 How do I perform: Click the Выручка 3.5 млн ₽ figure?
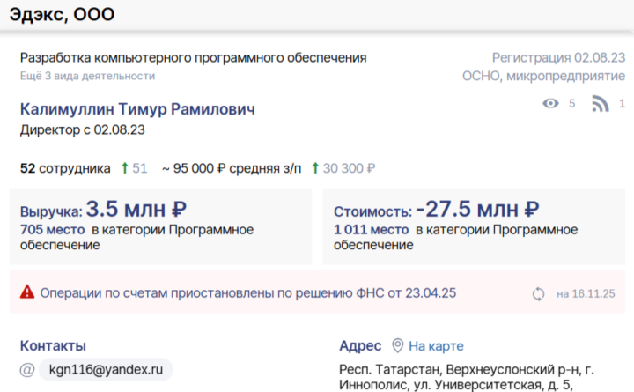click(x=136, y=210)
